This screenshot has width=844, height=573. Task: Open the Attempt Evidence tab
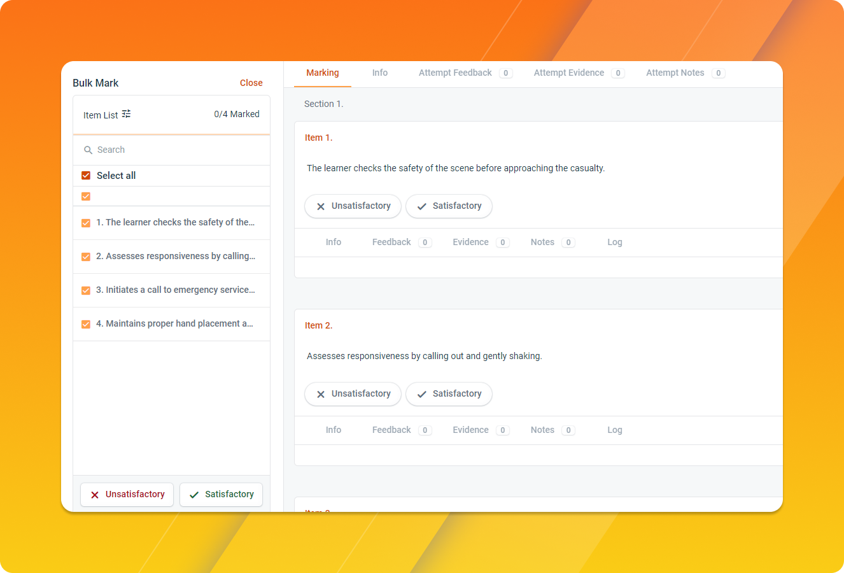[x=579, y=73]
